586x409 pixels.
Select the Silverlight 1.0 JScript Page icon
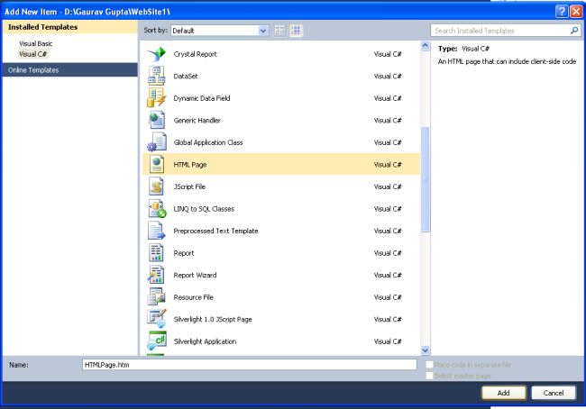point(157,319)
